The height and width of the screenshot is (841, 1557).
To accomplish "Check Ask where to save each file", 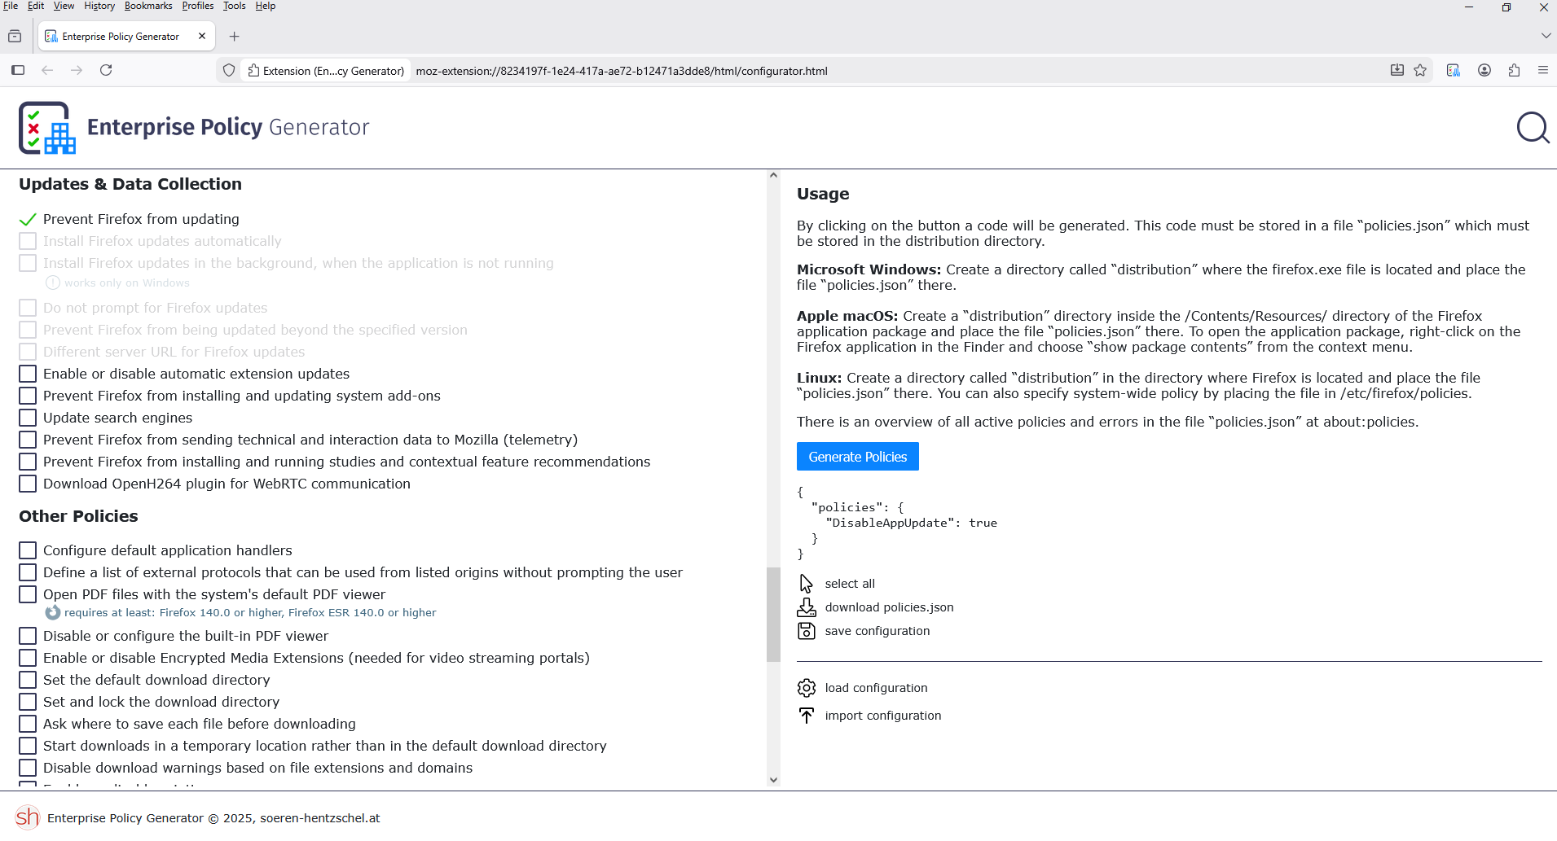I will pos(28,725).
